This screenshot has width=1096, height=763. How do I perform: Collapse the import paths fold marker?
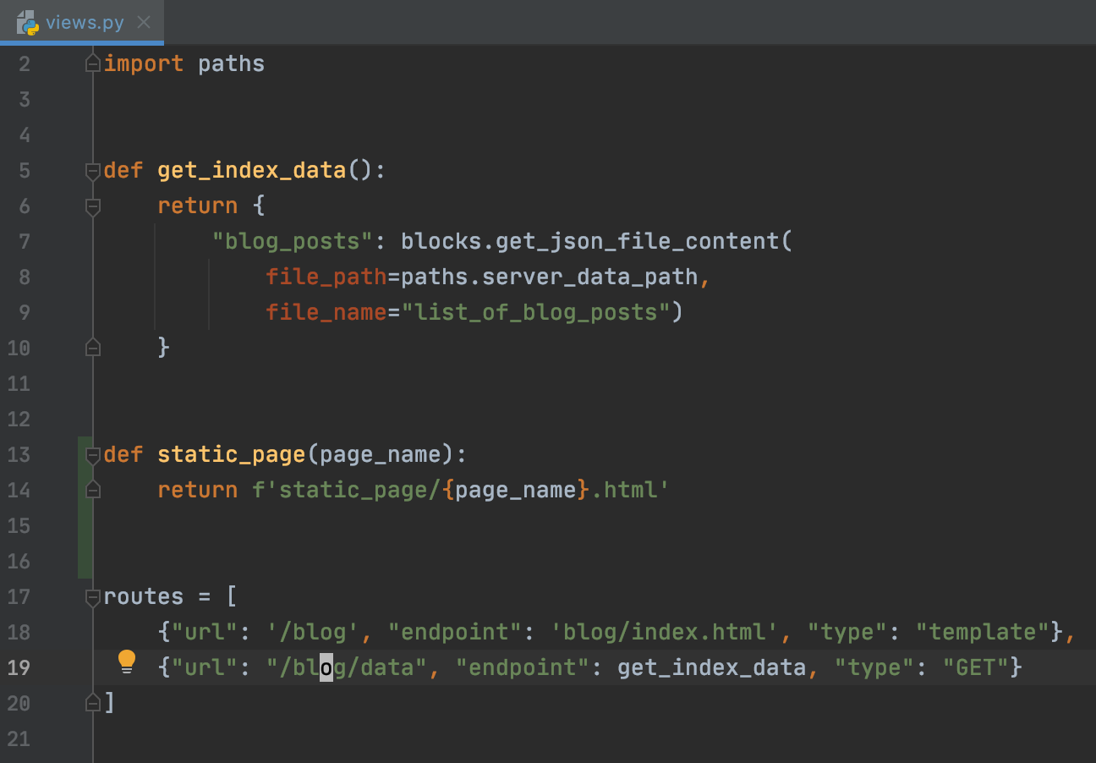(x=93, y=64)
